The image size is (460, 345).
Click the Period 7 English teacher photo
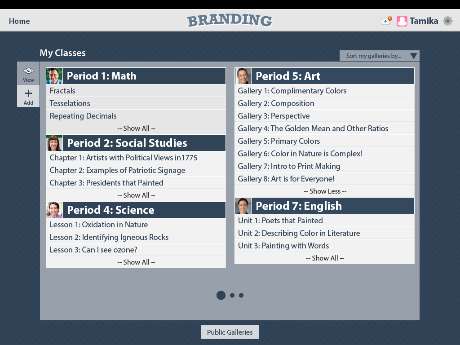point(243,206)
